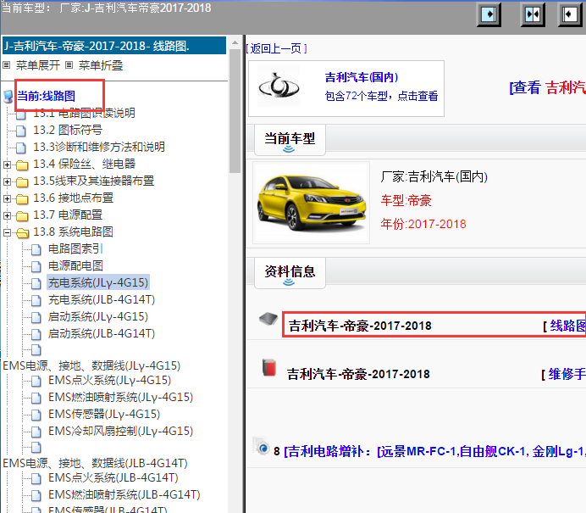Click page icon next to EMS点火系统(JLB-4G14T)
Image resolution: width=586 pixels, height=513 pixels.
tap(36, 478)
